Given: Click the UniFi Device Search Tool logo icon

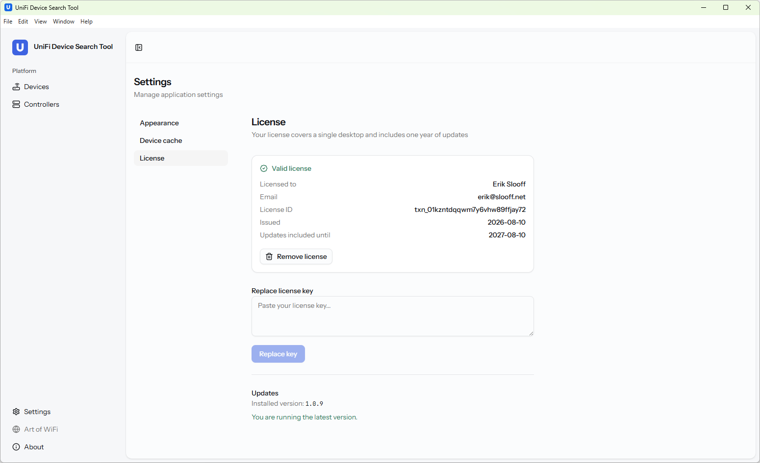Looking at the screenshot, I should click(20, 47).
